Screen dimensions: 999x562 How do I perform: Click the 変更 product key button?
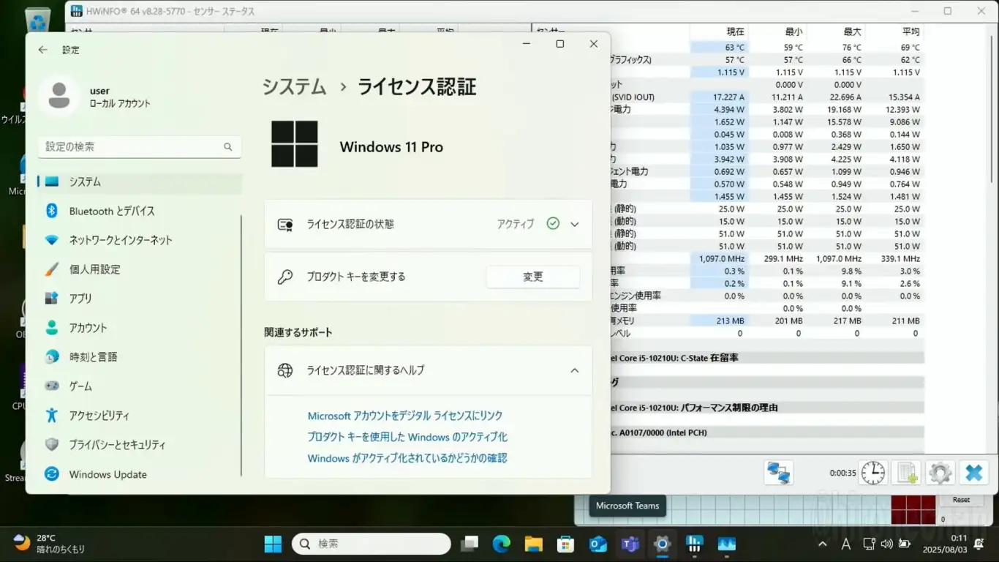tap(533, 277)
